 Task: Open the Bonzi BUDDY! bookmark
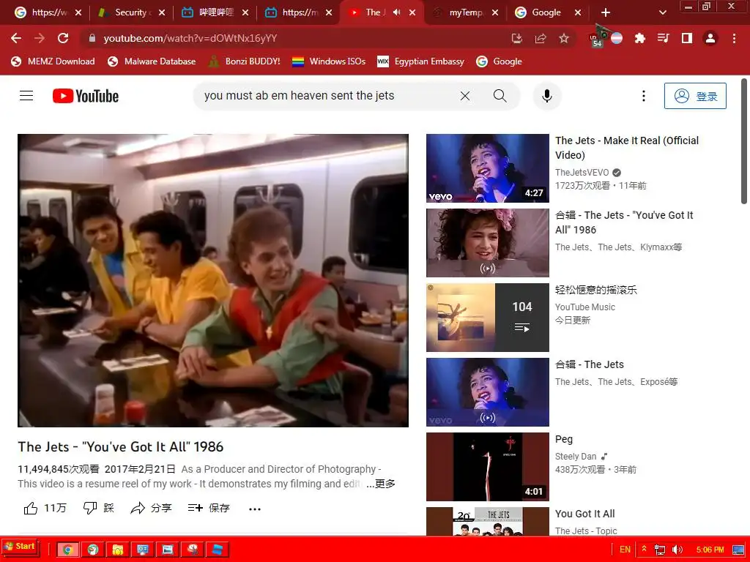244,61
